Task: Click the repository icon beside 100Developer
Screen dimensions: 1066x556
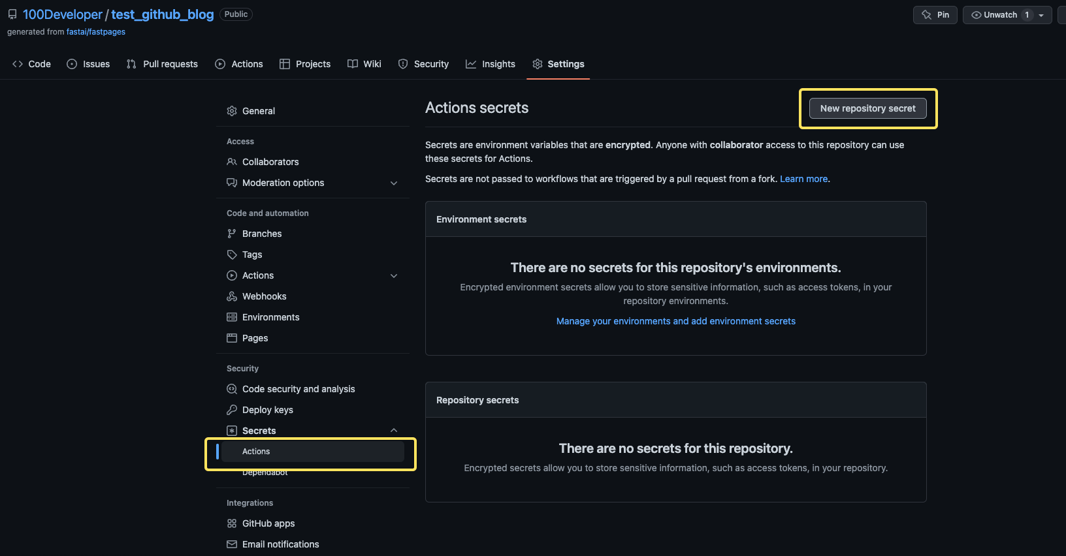Action: [x=12, y=14]
